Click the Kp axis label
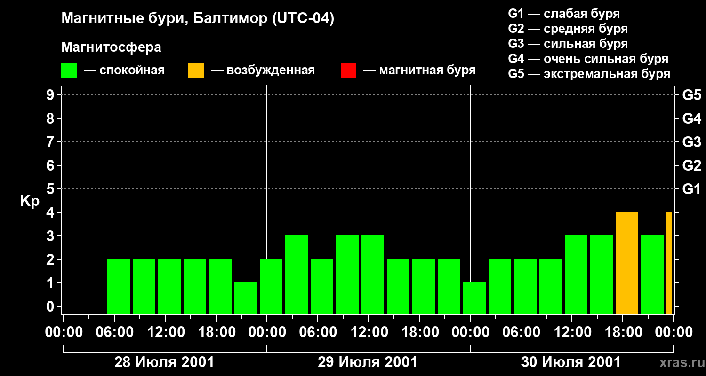This screenshot has height=376, width=706. click(30, 201)
